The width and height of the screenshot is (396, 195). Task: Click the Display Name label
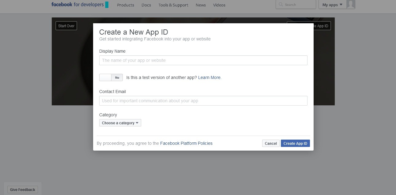click(x=112, y=51)
